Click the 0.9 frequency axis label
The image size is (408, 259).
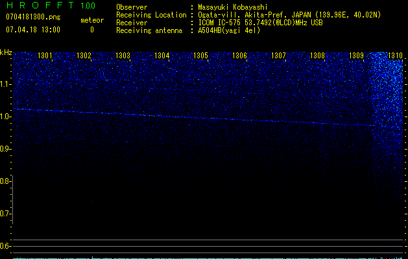click(6, 149)
